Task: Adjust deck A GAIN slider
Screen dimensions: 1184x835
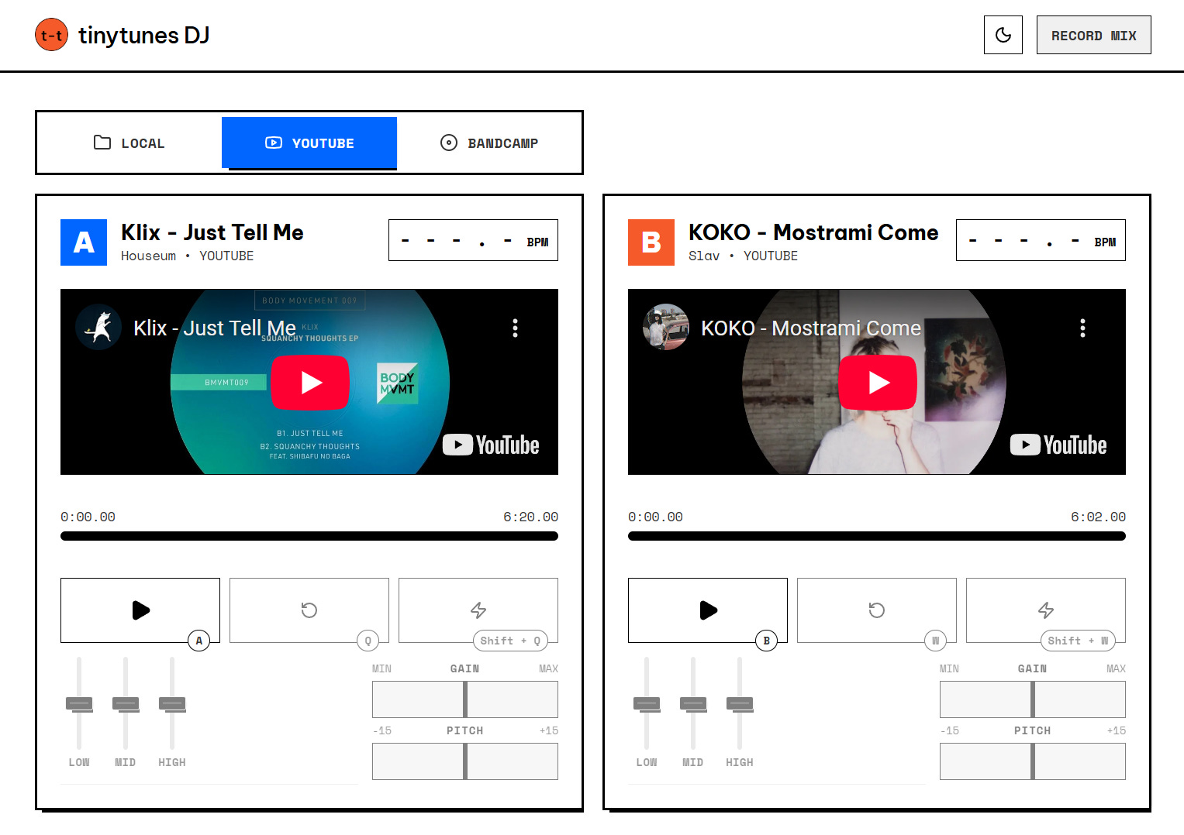Action: (x=465, y=699)
